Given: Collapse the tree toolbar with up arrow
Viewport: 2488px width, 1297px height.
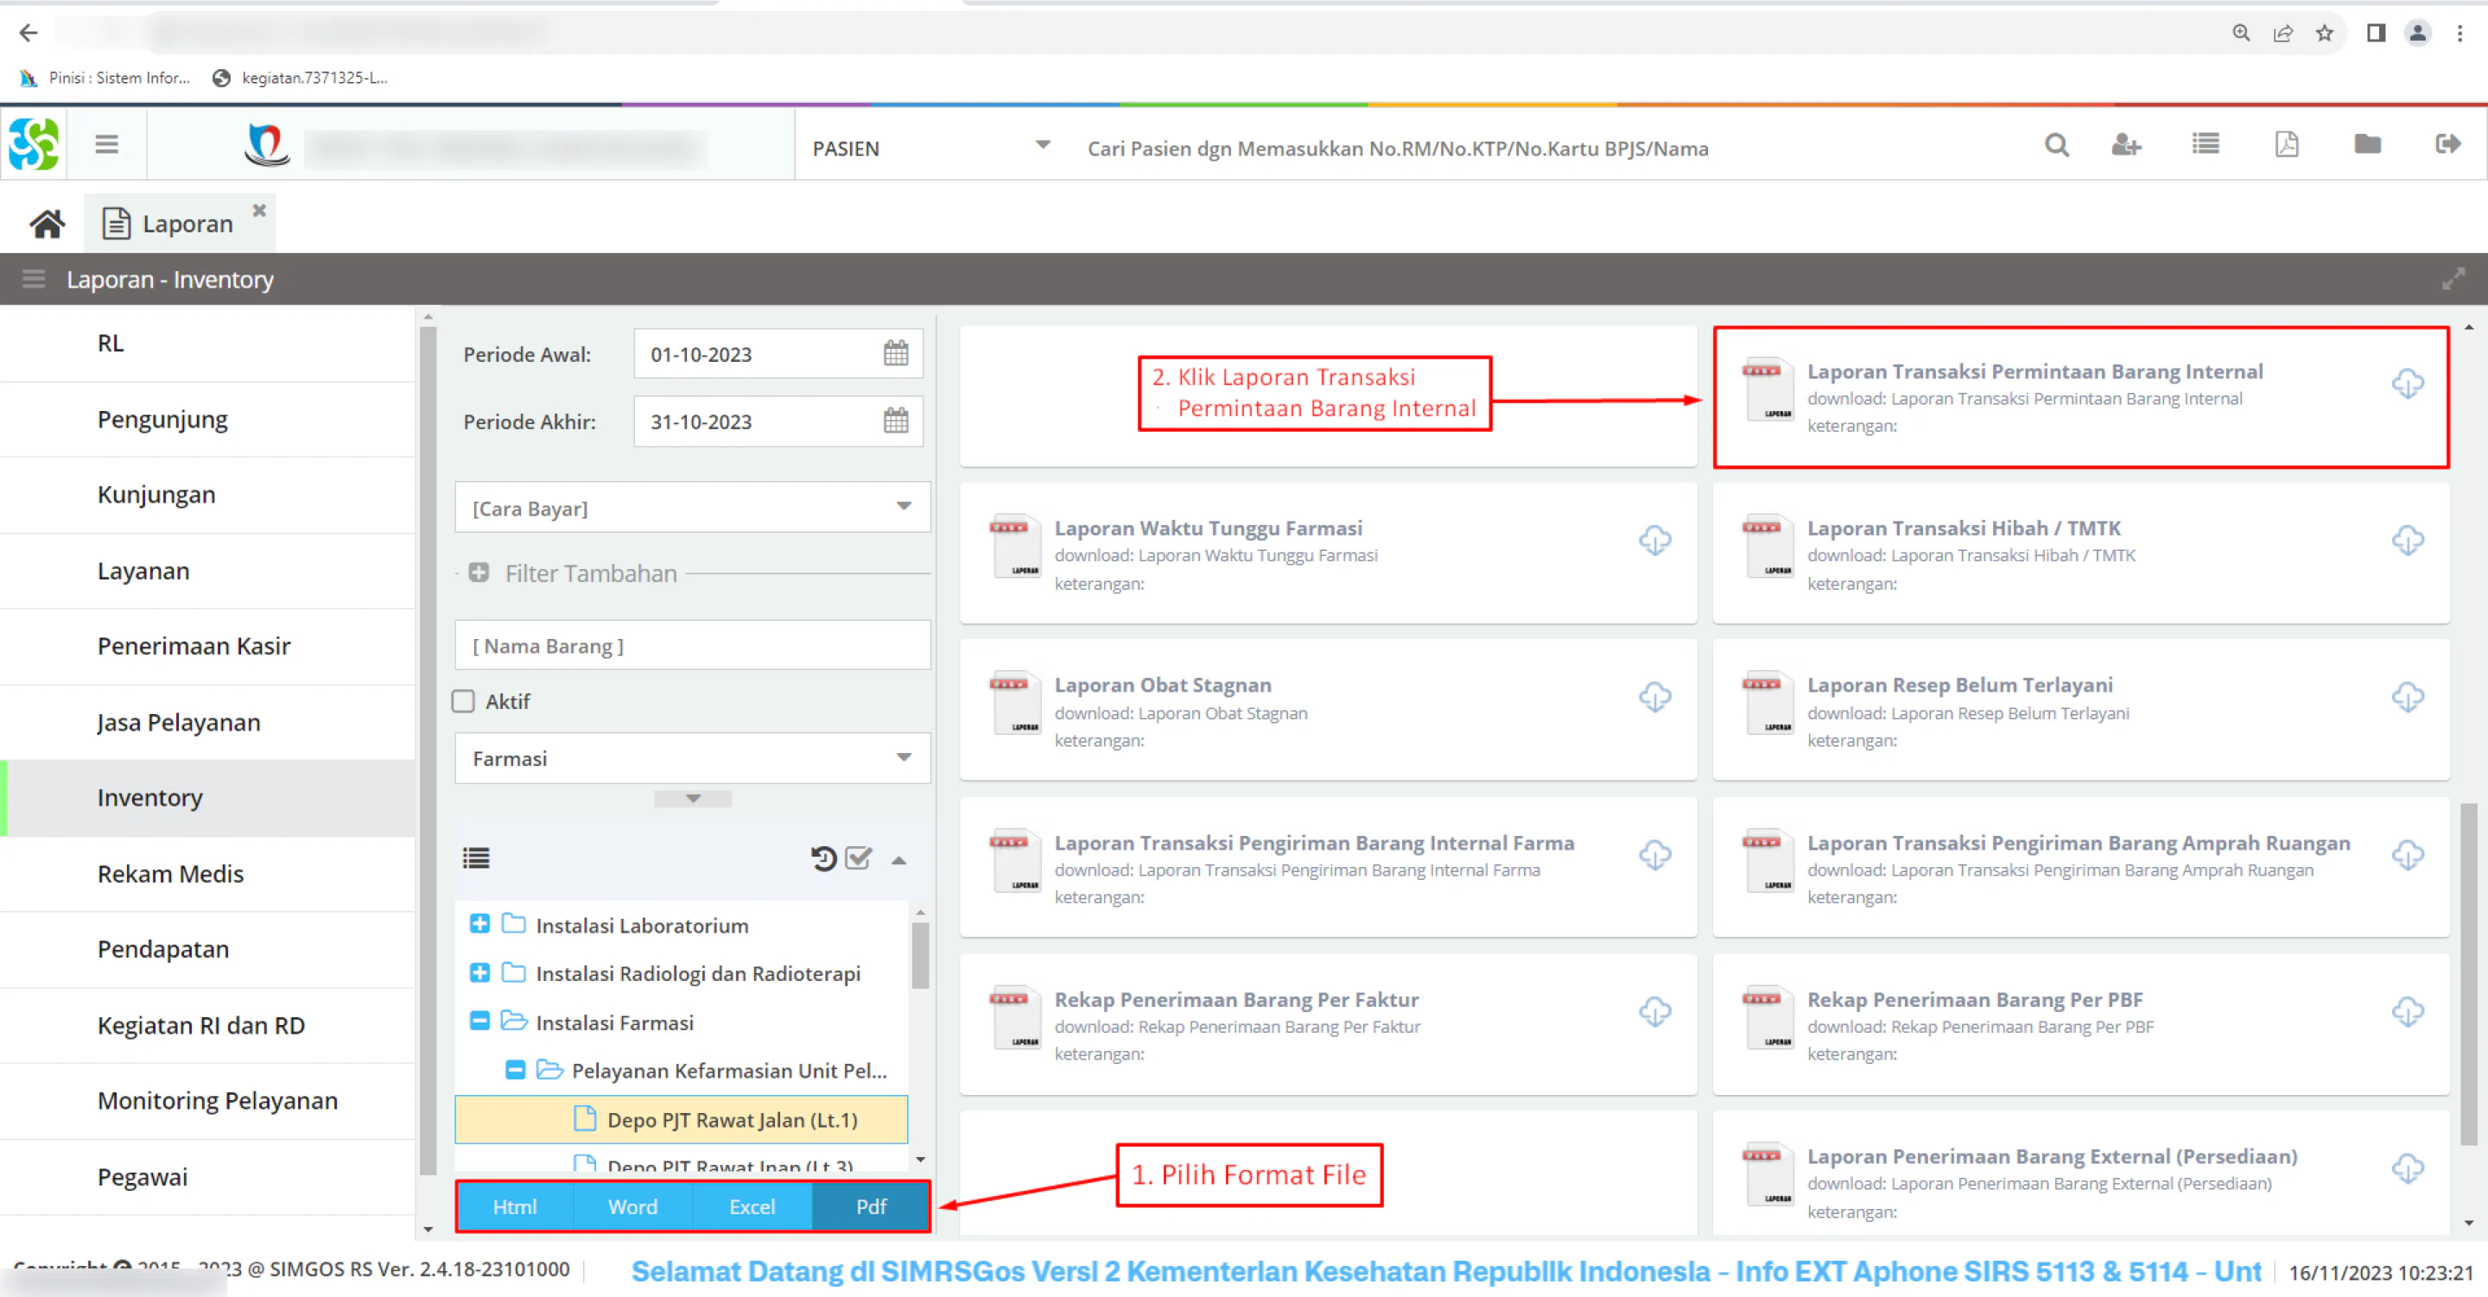Looking at the screenshot, I should [x=898, y=859].
